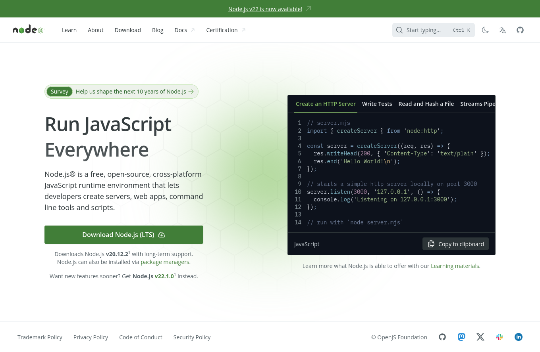Click arrow icon next to v22 banner
Screen dimensions: 540x352
309,9
